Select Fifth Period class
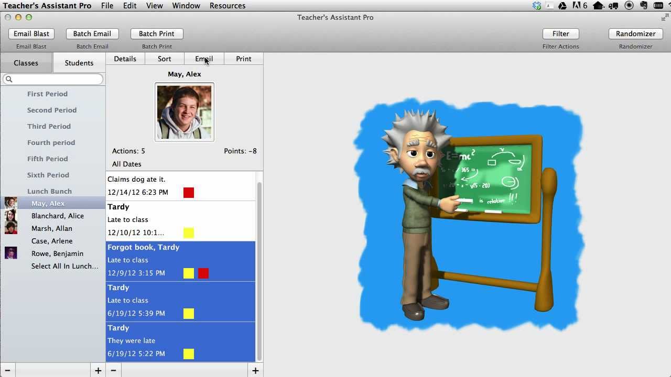The image size is (671, 377). [52, 159]
